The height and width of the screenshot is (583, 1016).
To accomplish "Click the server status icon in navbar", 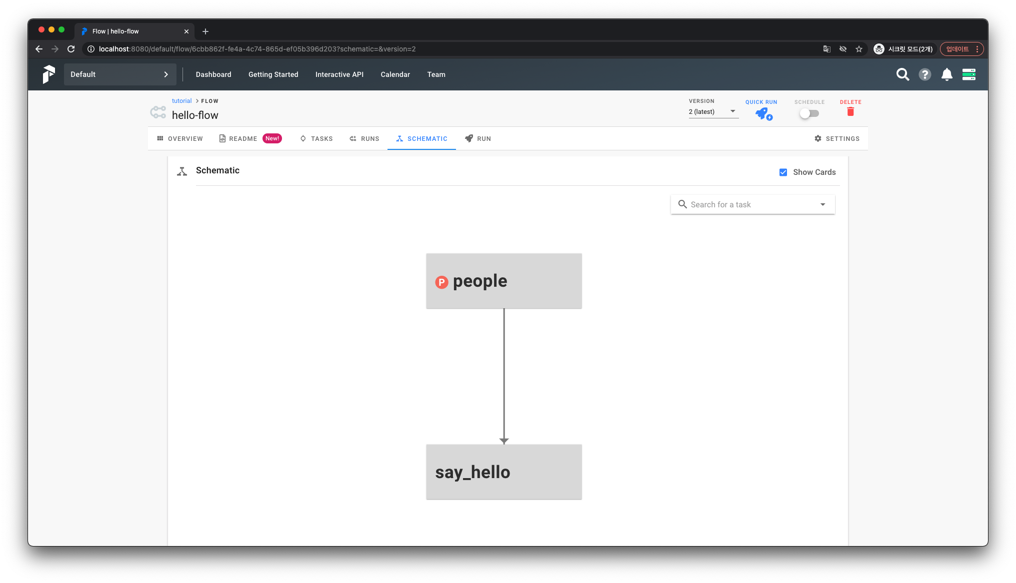I will point(968,74).
